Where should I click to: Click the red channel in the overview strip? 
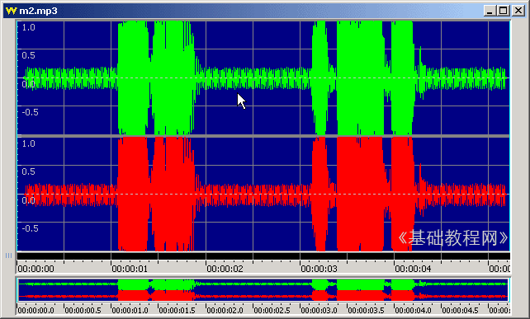pos(263,296)
